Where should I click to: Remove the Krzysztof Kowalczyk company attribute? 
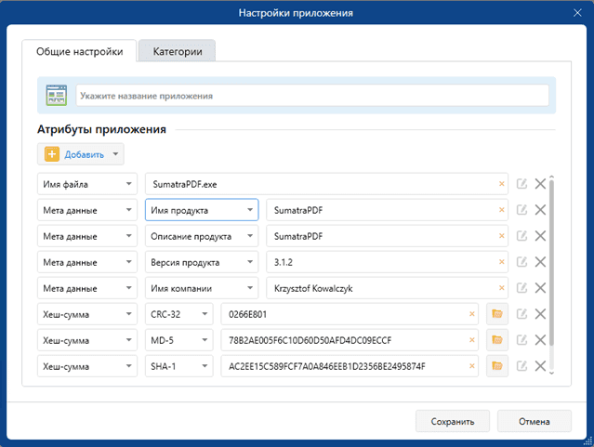(x=540, y=288)
